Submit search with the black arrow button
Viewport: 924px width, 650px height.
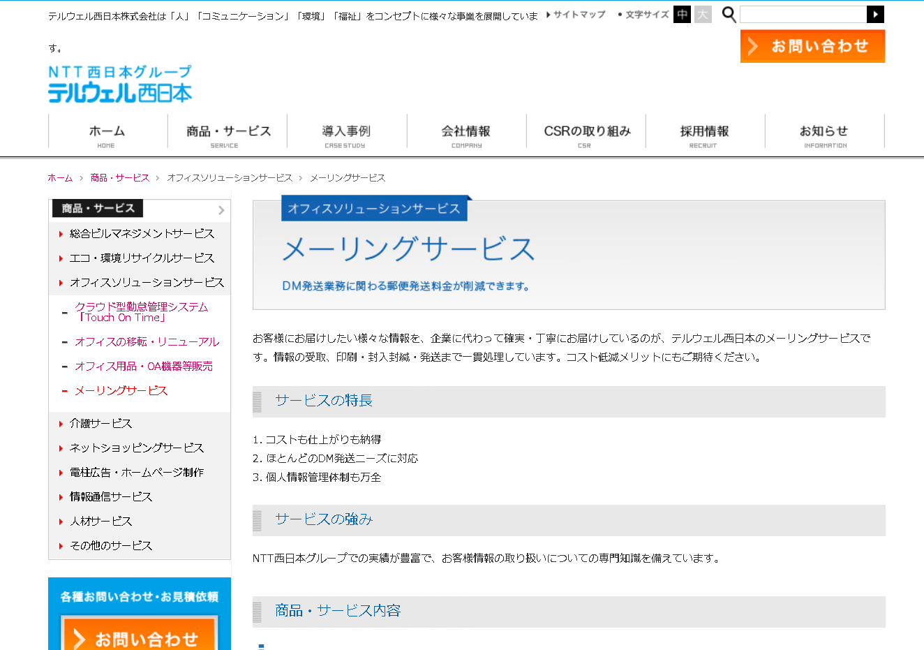[875, 15]
